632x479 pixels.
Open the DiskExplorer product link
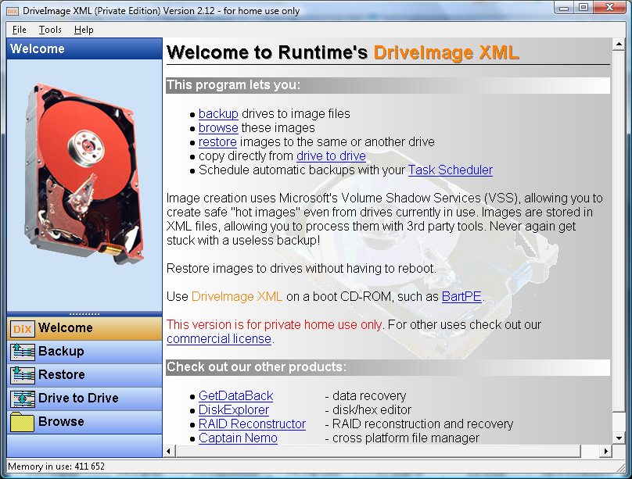click(234, 410)
